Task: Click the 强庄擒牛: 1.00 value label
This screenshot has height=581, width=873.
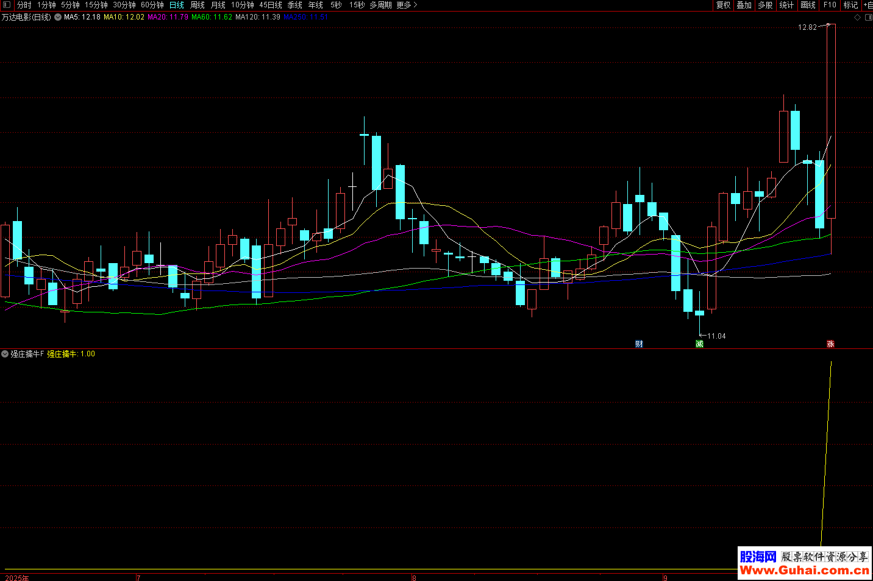Action: coord(71,354)
